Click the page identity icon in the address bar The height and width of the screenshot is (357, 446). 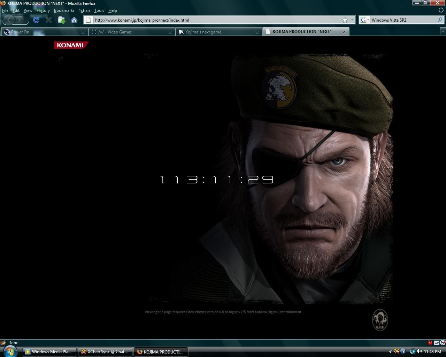point(88,20)
